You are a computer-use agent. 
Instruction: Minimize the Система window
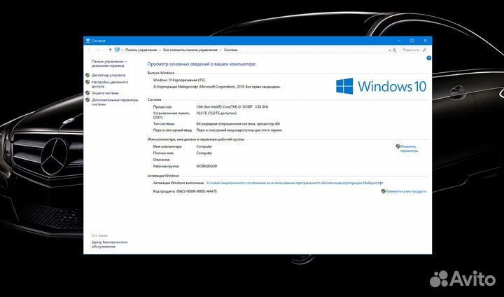399,41
